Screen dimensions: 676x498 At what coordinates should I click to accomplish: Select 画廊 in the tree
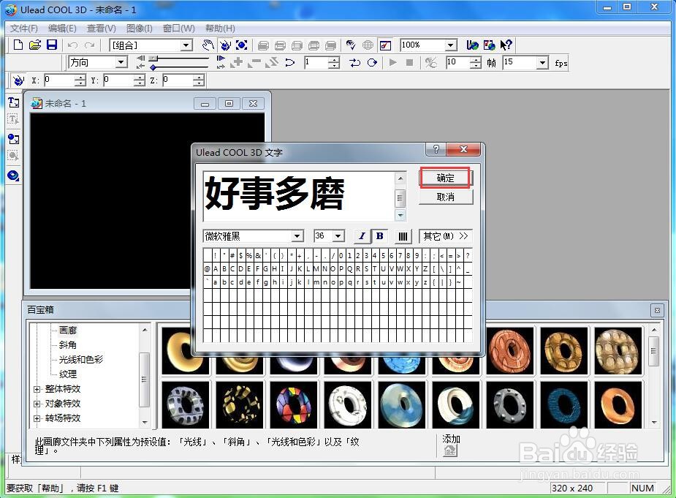68,330
